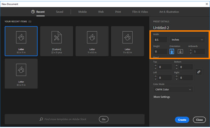The height and width of the screenshot is (128, 210).
Task: Open the Recent tab
Action: (41, 12)
